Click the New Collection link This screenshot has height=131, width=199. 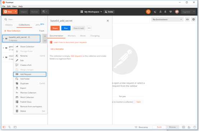pyautogui.click(x=13, y=31)
